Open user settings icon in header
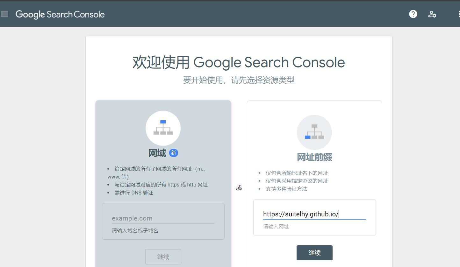Screen dimensions: 460x267 (432, 14)
